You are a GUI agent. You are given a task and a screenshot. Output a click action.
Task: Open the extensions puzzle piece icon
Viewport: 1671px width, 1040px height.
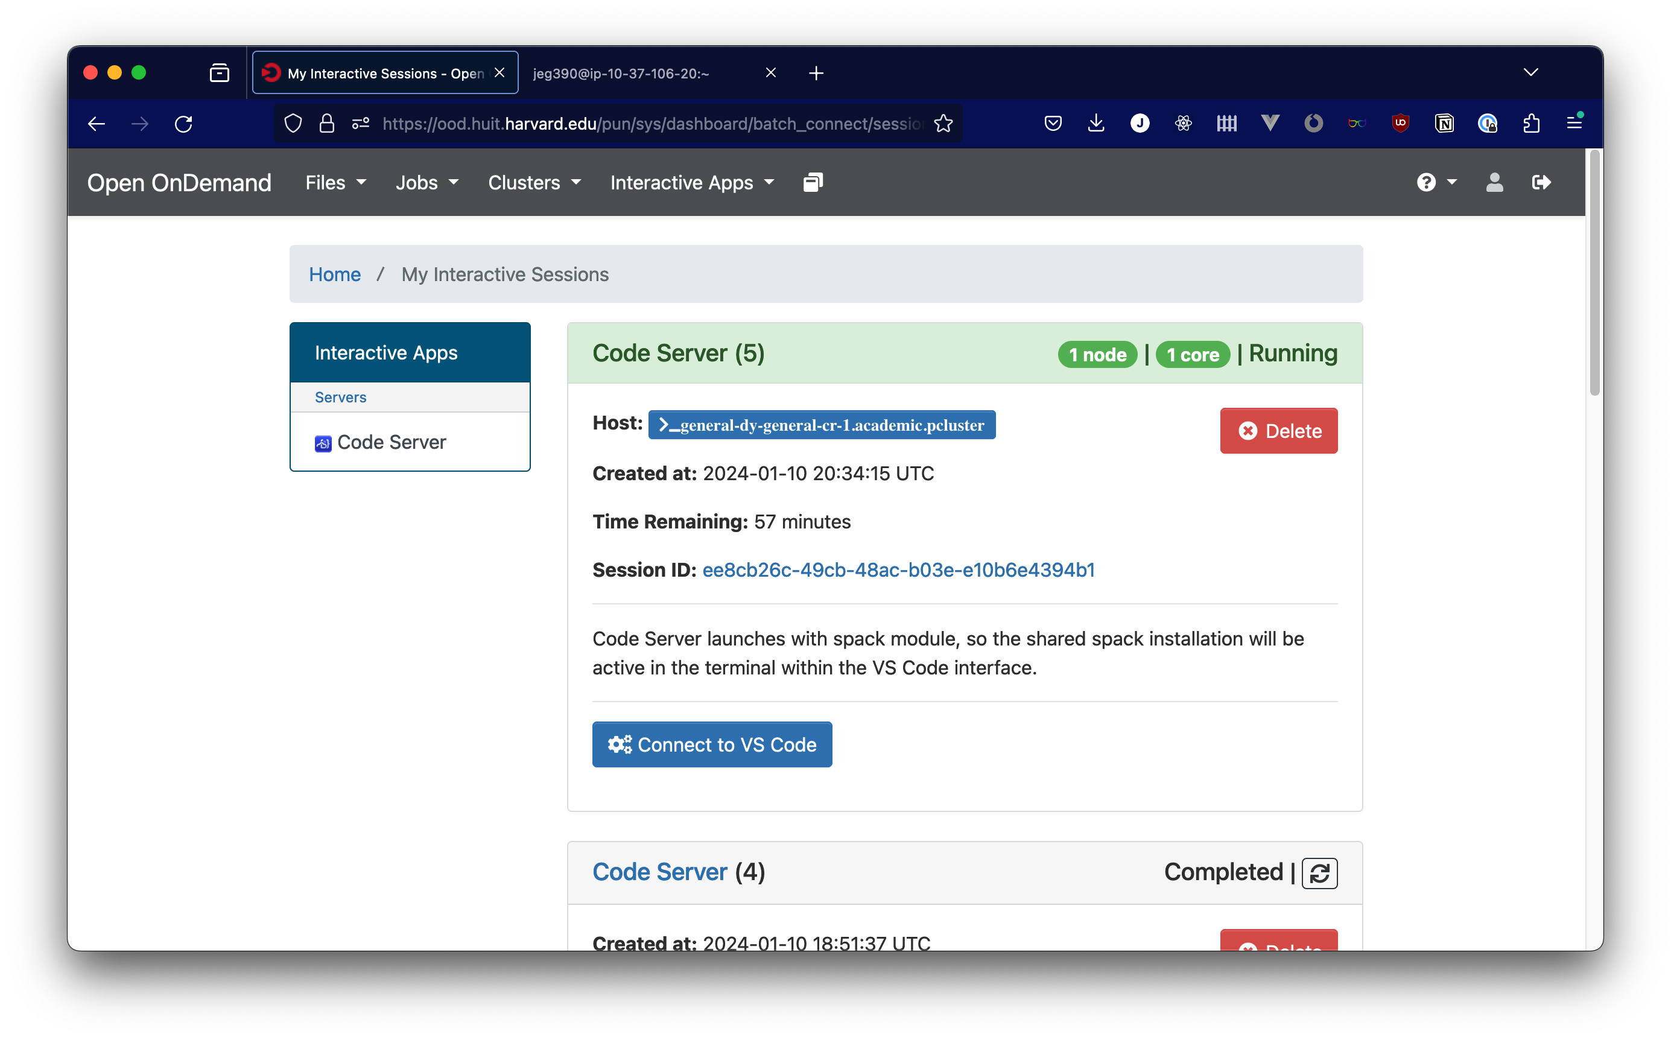[x=1530, y=124]
